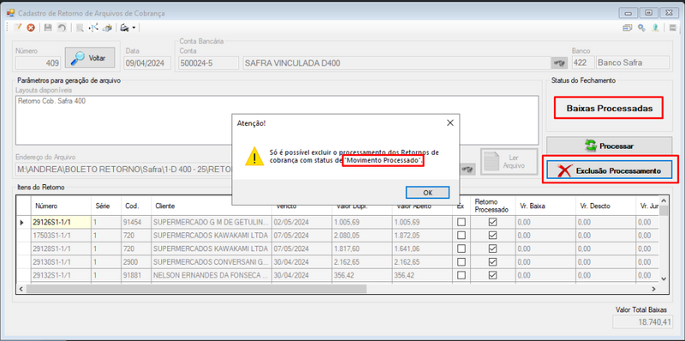This screenshot has height=341, width=685.
Task: Click the cash register toolbar icon
Action: (x=107, y=27)
